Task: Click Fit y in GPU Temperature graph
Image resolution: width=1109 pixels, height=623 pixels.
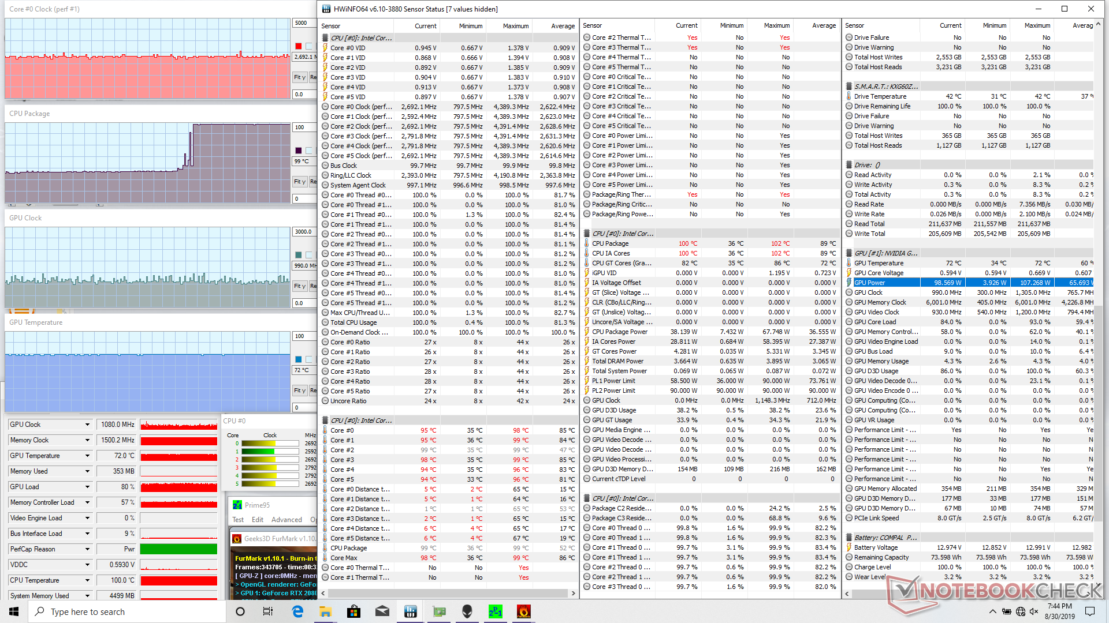Action: point(300,390)
